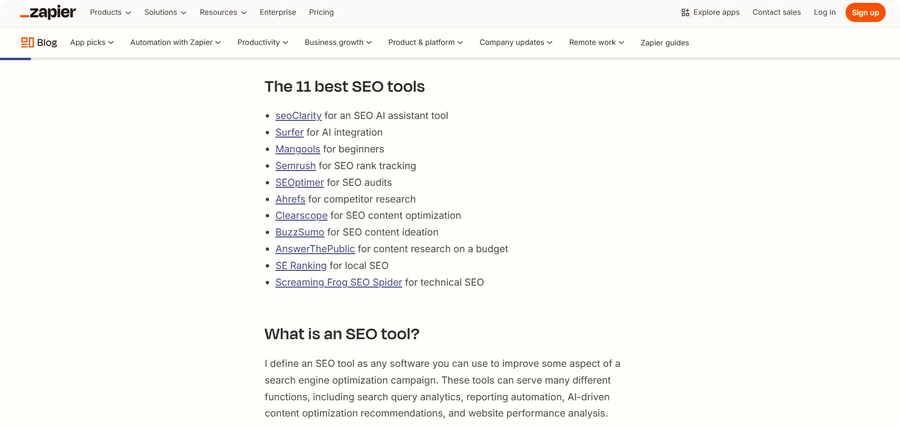Click text "for SEO content optimization"

(x=396, y=215)
